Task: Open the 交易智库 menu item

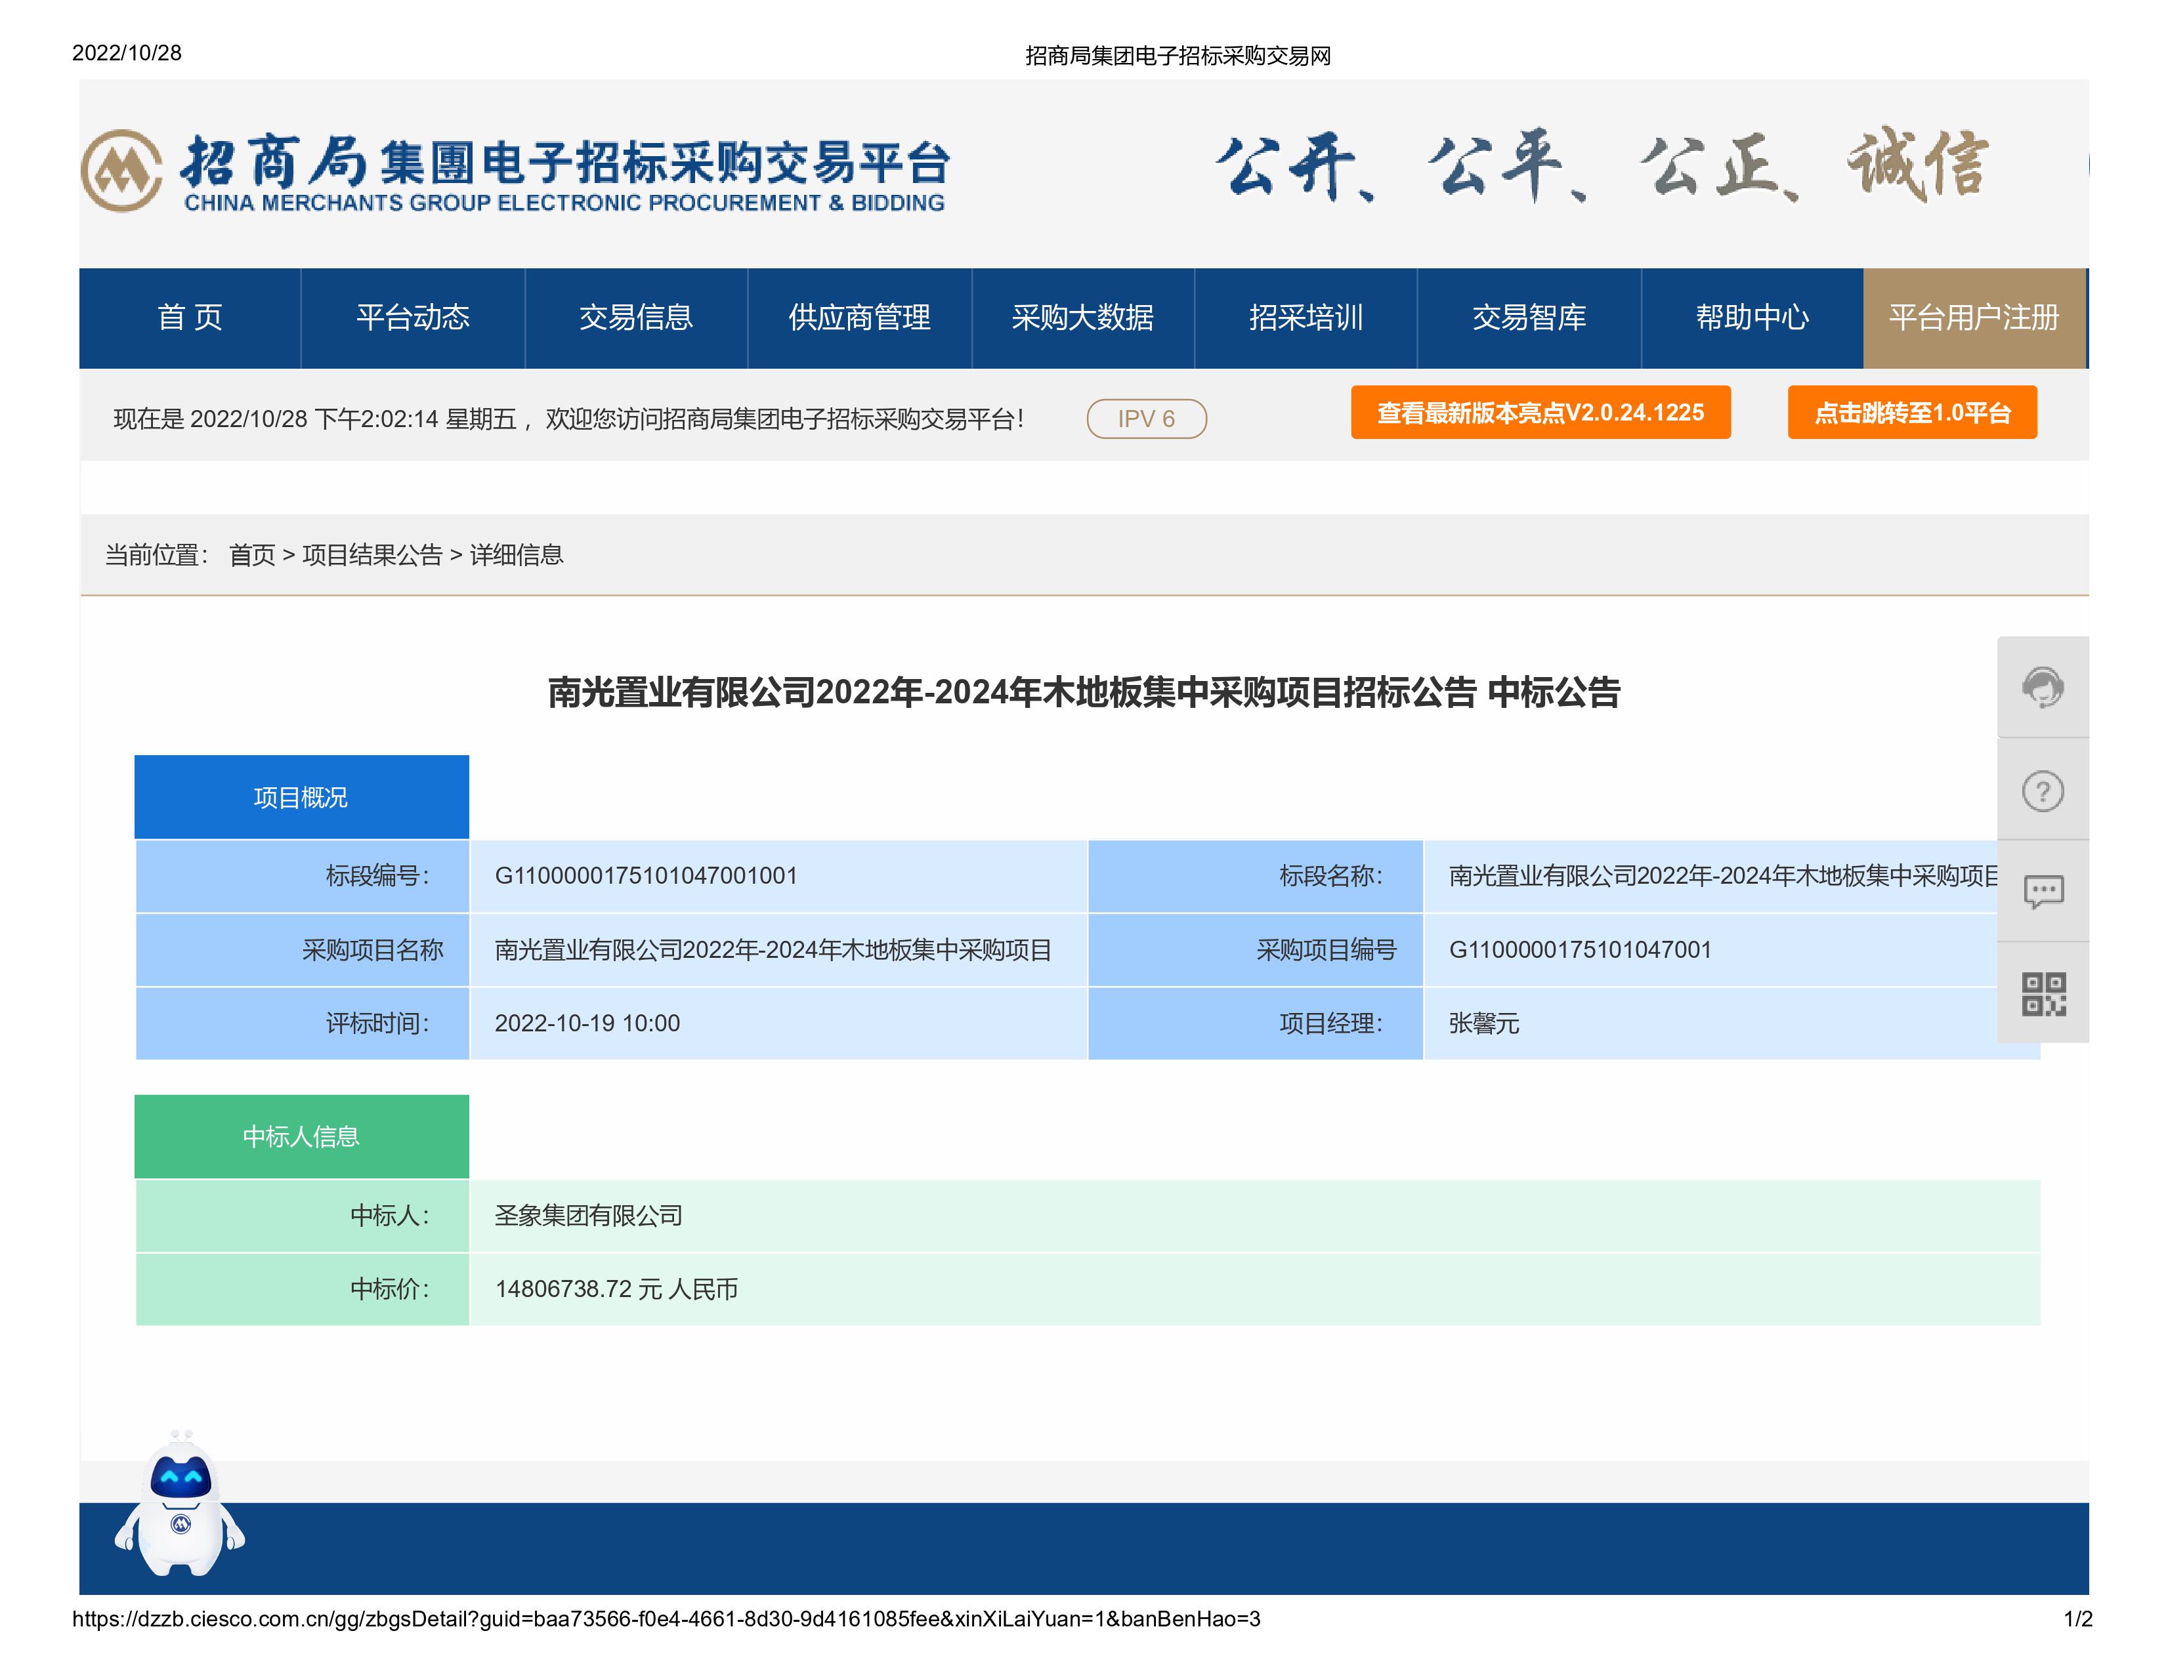Action: [1528, 317]
